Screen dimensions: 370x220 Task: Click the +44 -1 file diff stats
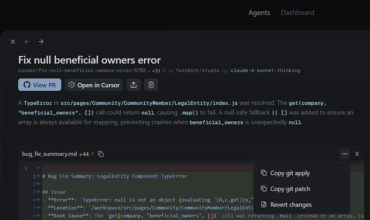click(86, 154)
